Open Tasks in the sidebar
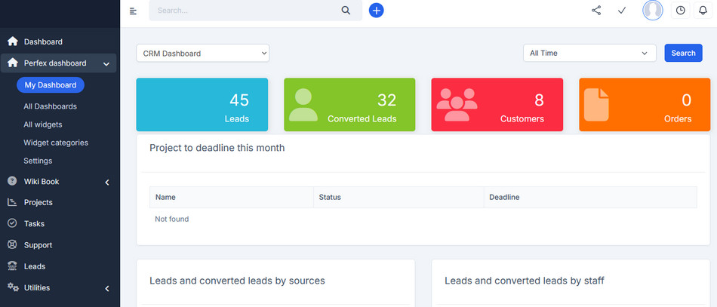Screen dimensions: 717x307 coord(34,224)
